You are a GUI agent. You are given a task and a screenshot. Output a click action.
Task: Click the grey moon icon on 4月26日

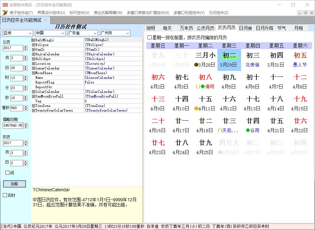(220, 152)
